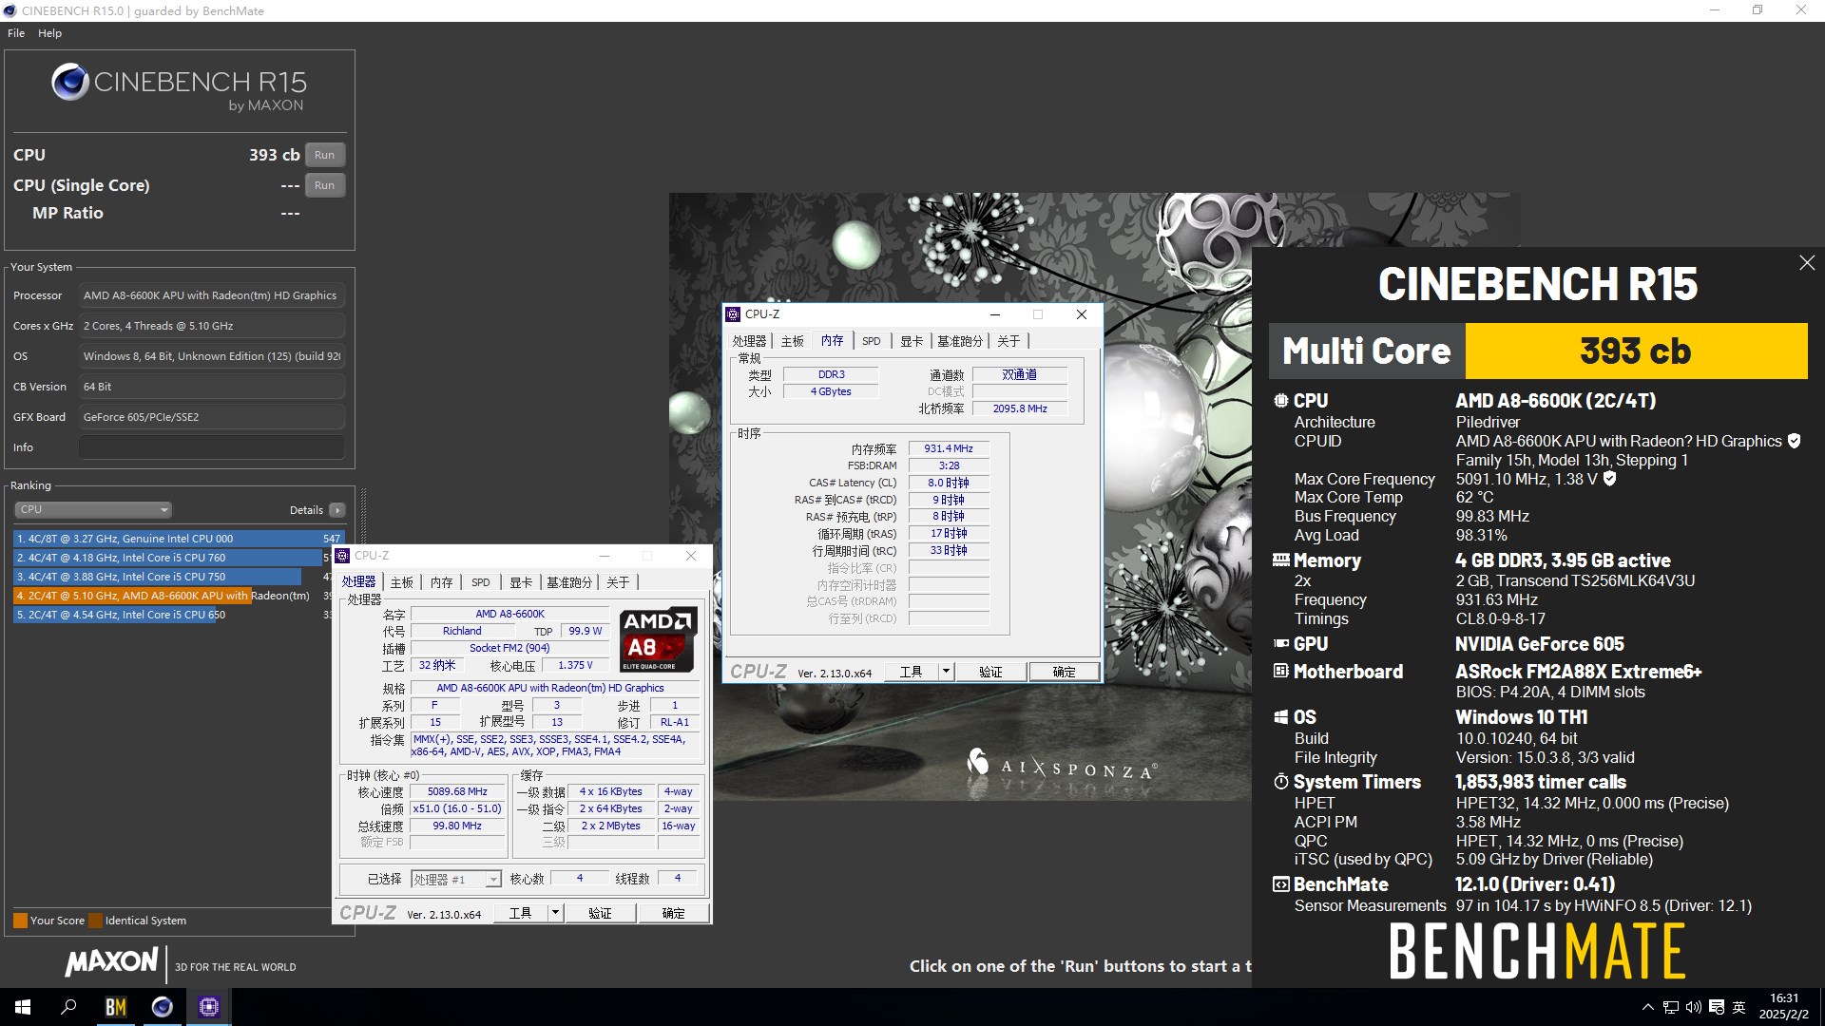Open the Help menu in Cinebench
This screenshot has width=1825, height=1026.
49,33
